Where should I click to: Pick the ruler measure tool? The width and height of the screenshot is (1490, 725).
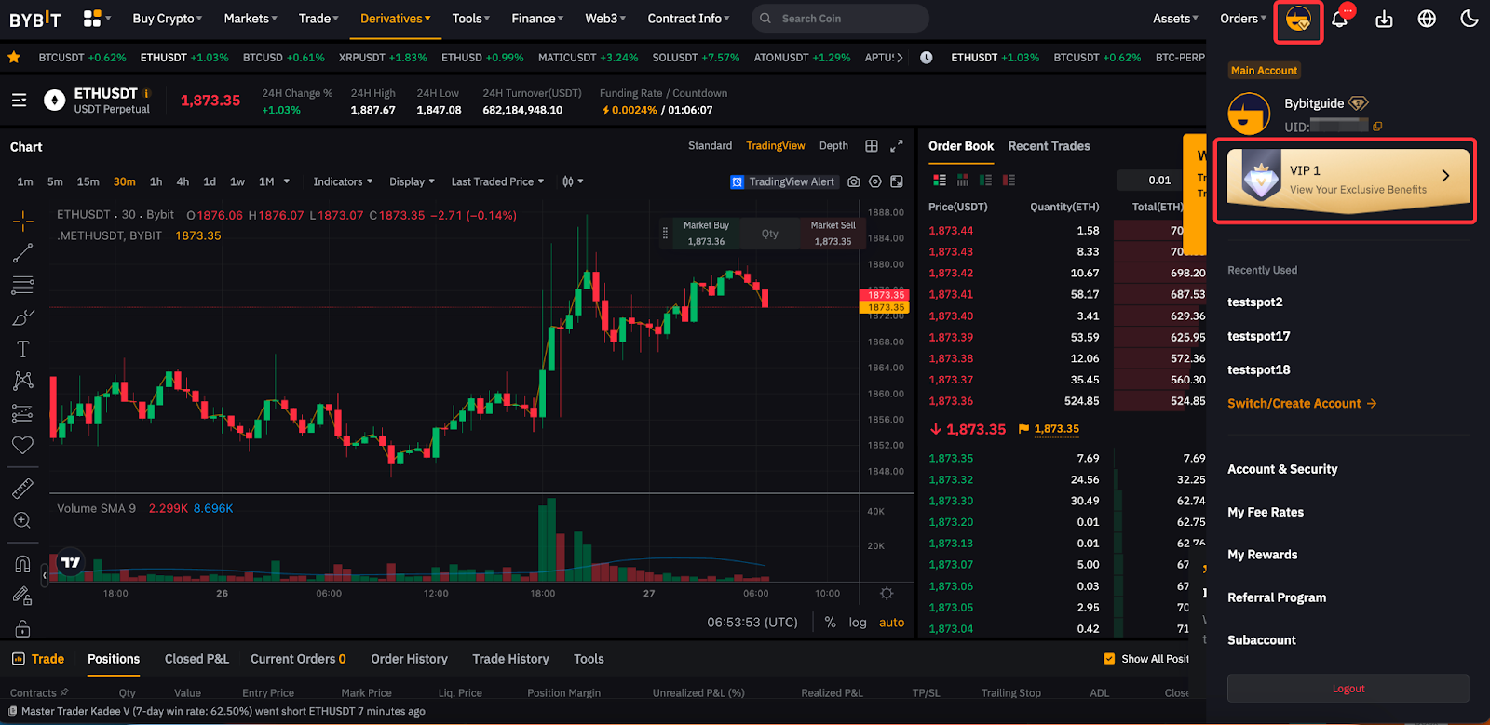[23, 488]
